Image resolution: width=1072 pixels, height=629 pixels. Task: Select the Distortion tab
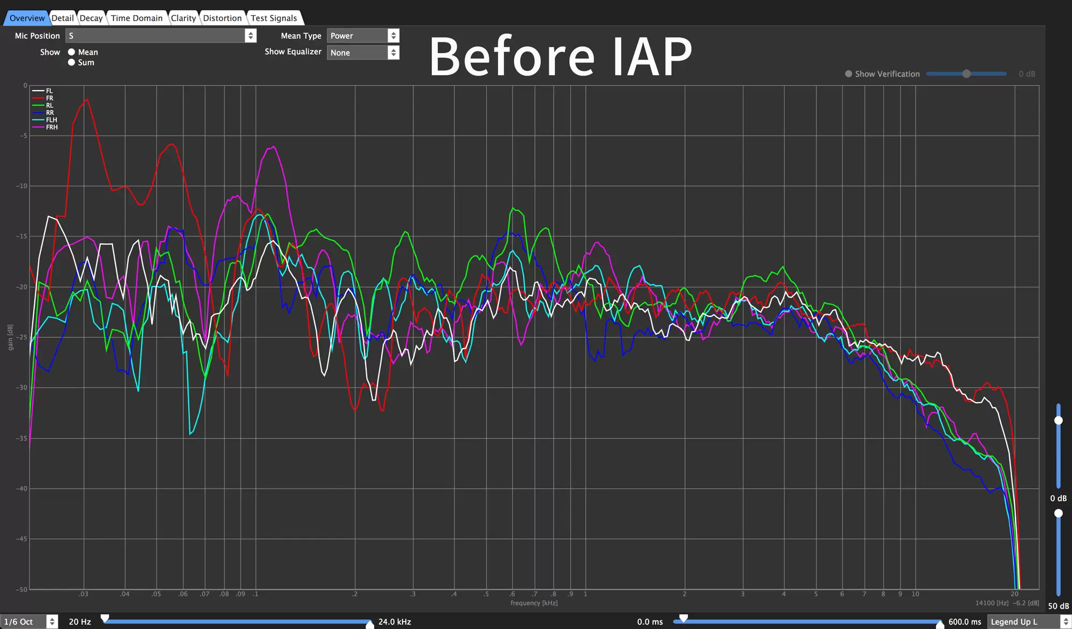222,18
